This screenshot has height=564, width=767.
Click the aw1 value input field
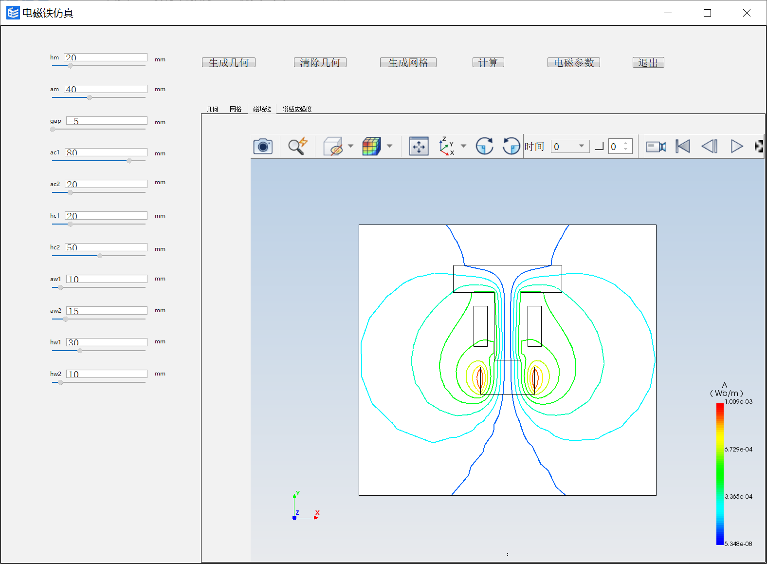point(107,279)
